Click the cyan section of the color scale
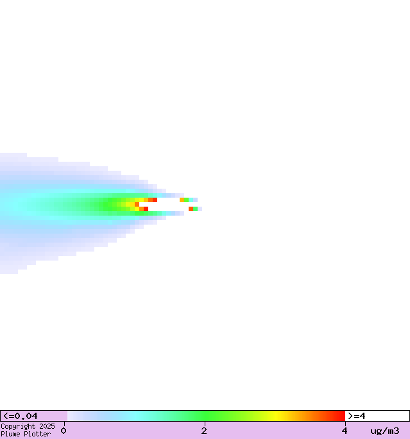 136,416
